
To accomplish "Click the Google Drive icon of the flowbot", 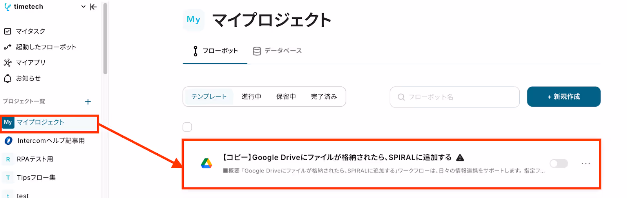I will click(x=207, y=163).
